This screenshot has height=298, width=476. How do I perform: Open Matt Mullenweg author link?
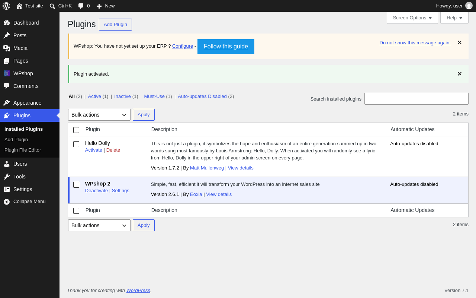[x=207, y=168]
